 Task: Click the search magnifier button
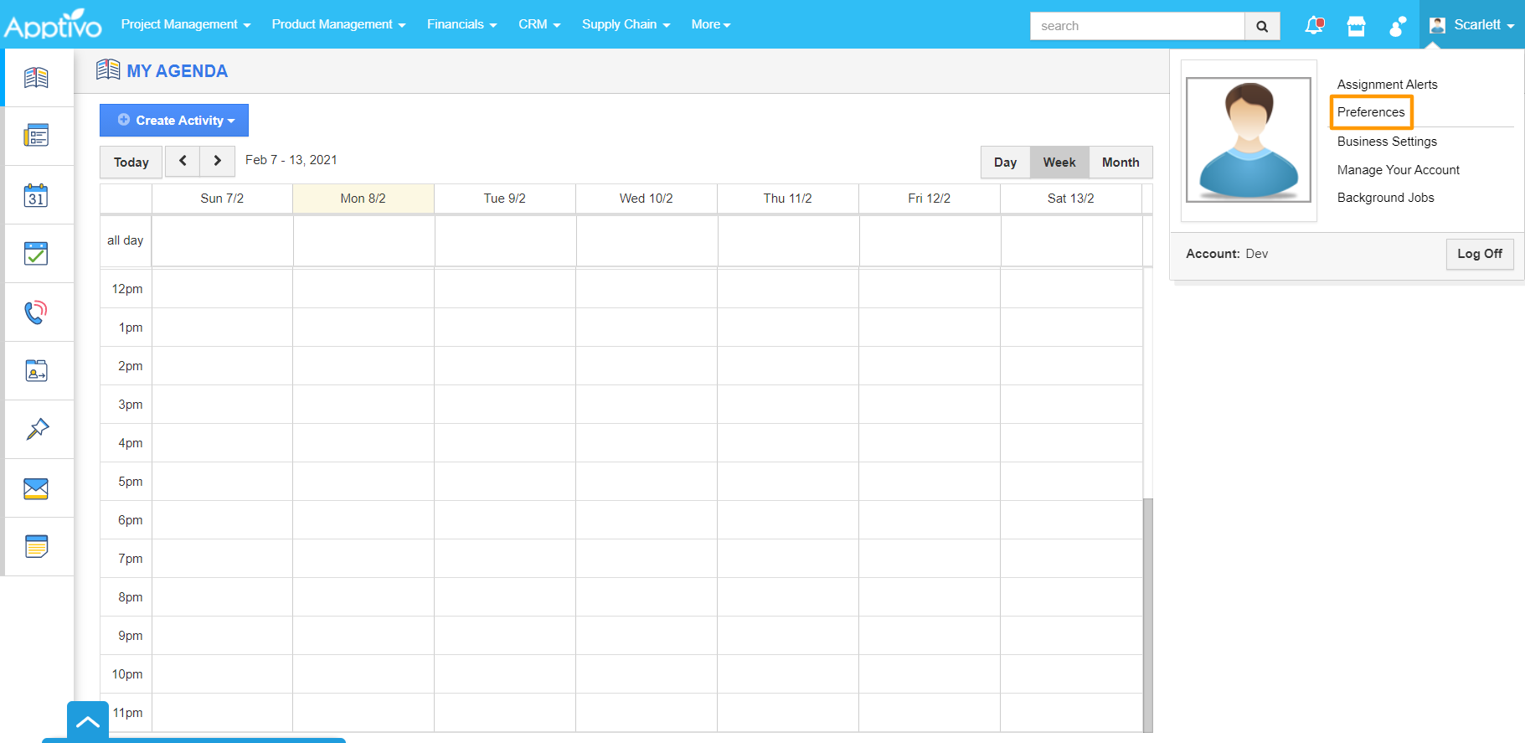coord(1262,26)
